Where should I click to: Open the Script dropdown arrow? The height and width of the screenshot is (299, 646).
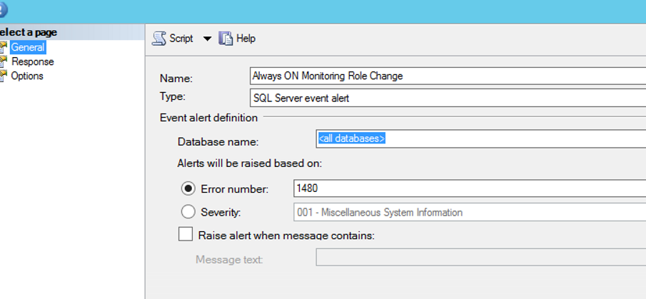(207, 39)
